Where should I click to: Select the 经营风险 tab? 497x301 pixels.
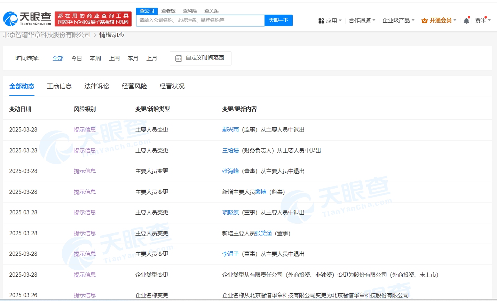click(134, 86)
